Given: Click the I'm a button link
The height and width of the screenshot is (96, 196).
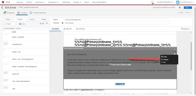Looking at the screenshot, I should click(x=120, y=84).
